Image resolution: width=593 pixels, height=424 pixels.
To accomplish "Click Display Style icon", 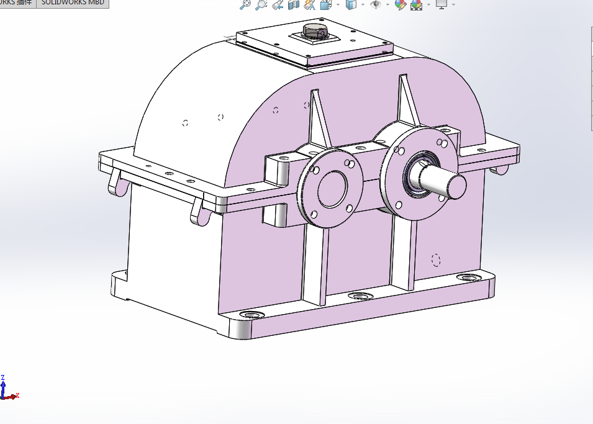I will coord(351,4).
